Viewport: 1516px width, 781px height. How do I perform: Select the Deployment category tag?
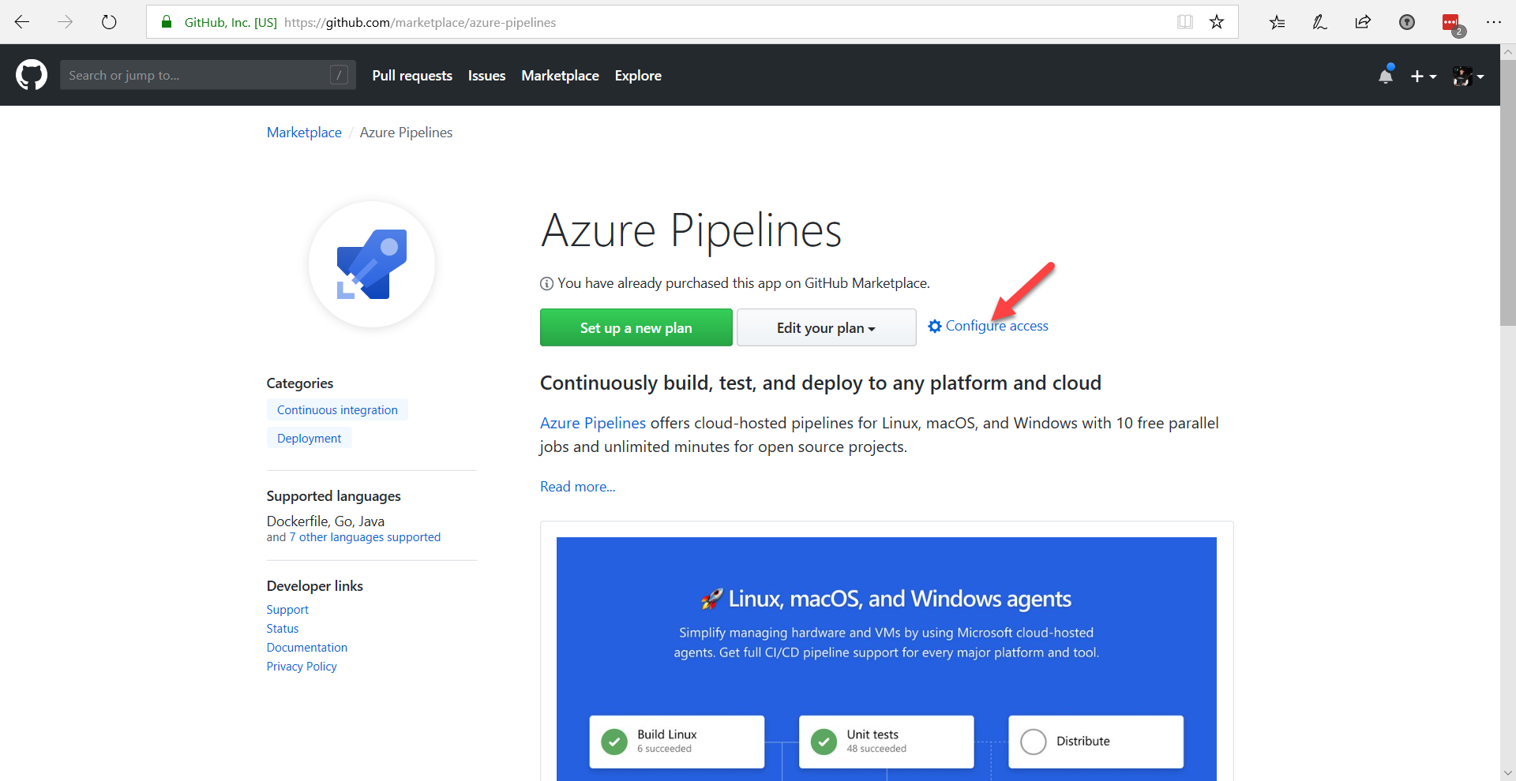(309, 439)
